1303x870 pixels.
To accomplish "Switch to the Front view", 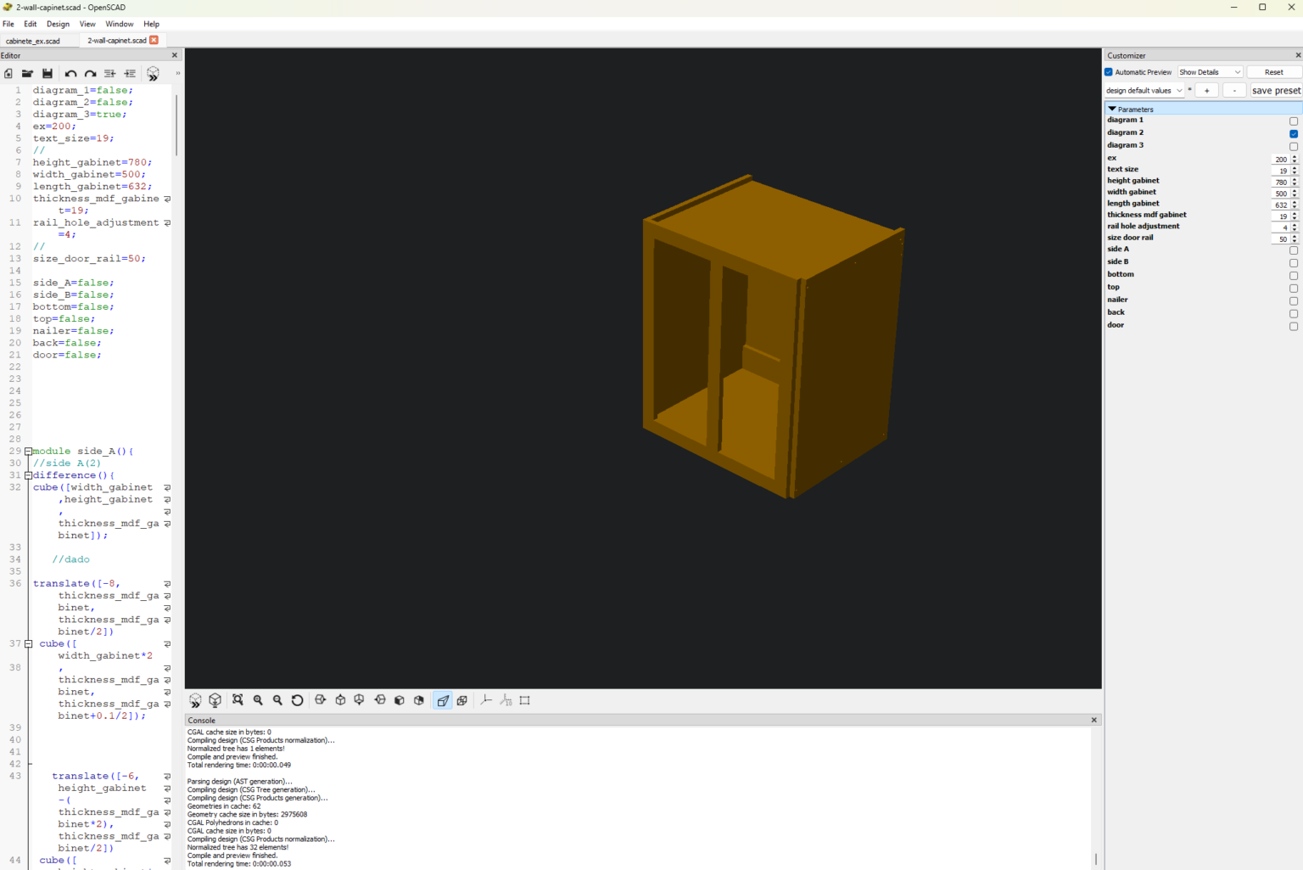I will [x=400, y=700].
